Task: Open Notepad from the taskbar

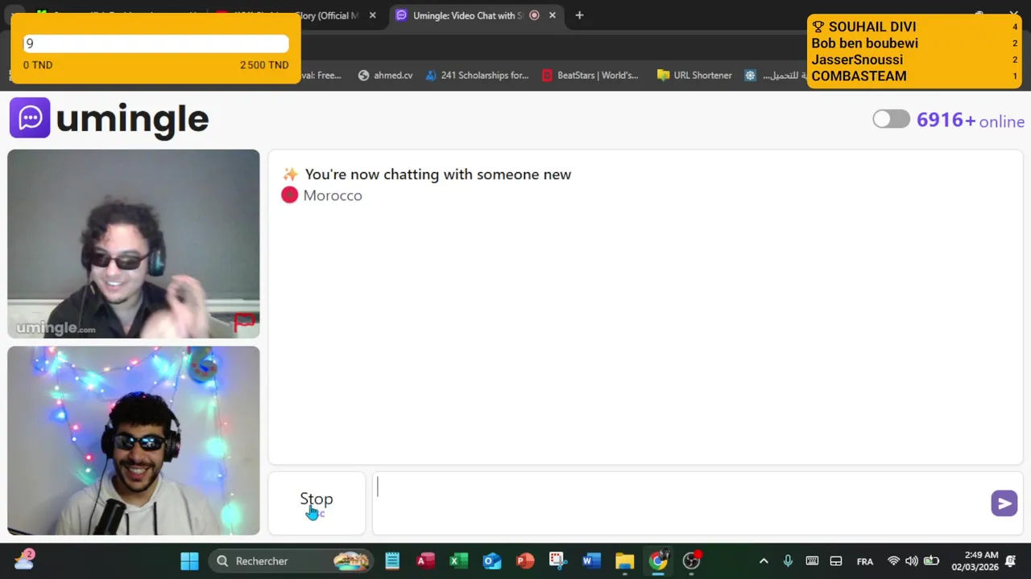Action: [392, 561]
